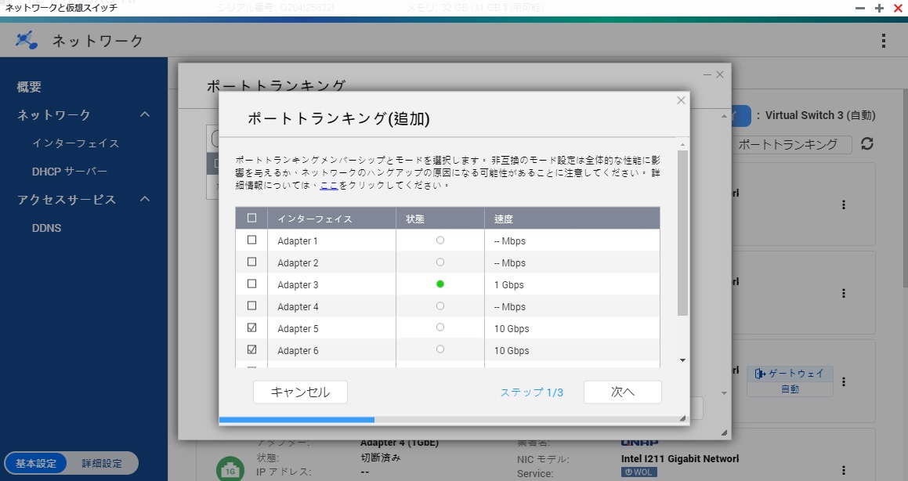Close the Port Trunking (Add) dialog

(681, 100)
